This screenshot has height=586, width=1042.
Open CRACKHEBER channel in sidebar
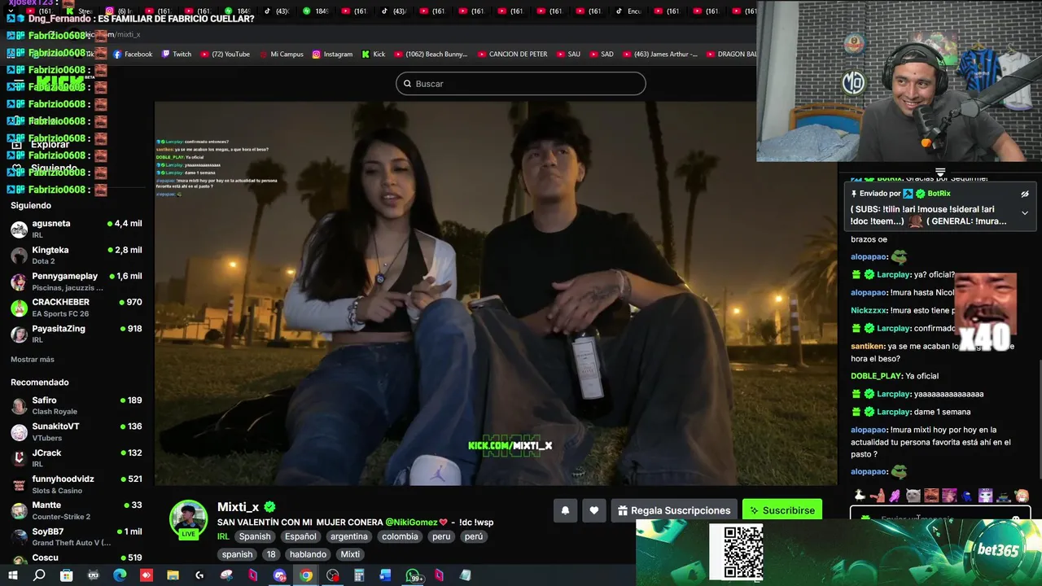pos(76,308)
